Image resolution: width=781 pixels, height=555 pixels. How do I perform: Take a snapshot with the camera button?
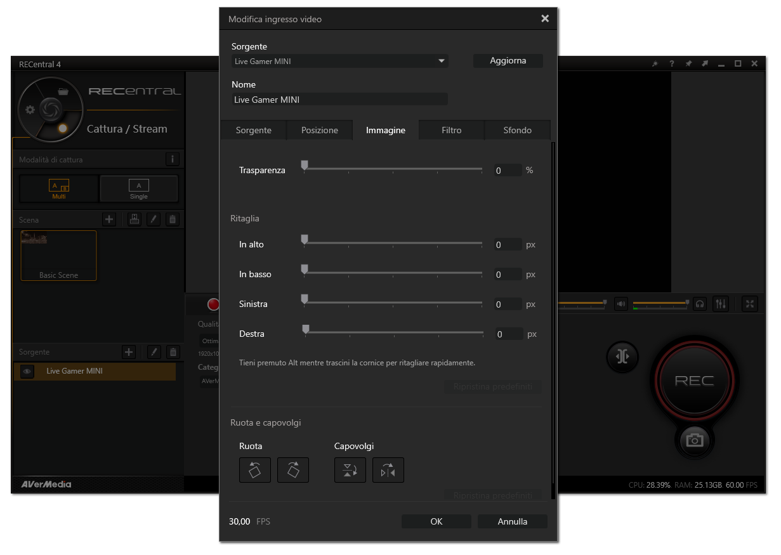(695, 440)
